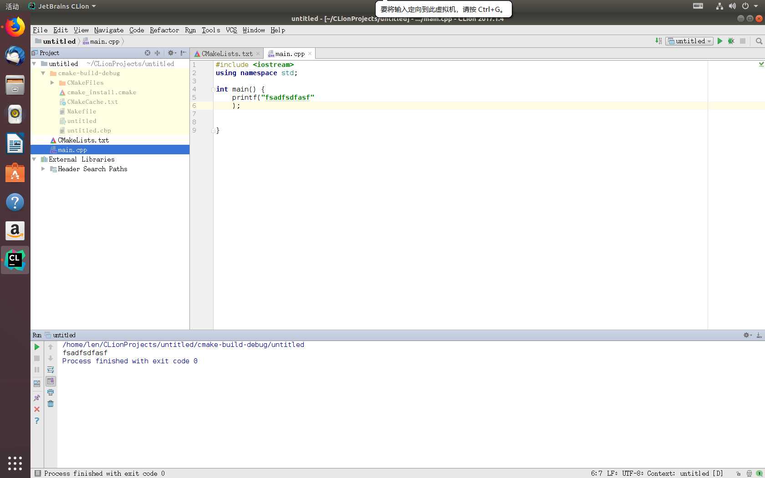Open the Navigate menu
The image size is (765, 478).
(x=109, y=30)
